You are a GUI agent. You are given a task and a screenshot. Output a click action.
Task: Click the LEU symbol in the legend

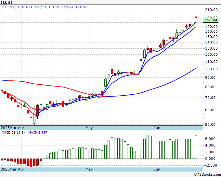click(4, 7)
